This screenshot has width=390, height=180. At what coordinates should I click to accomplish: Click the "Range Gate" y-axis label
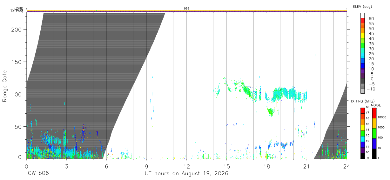(5, 86)
